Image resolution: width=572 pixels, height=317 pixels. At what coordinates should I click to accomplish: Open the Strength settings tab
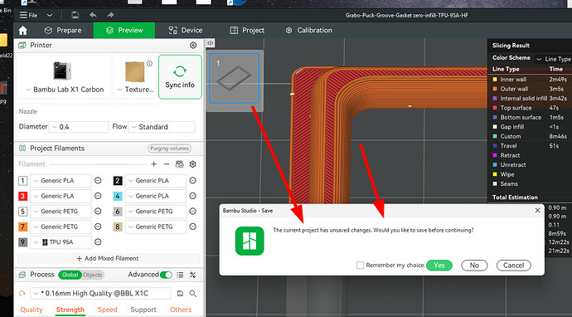[70, 310]
